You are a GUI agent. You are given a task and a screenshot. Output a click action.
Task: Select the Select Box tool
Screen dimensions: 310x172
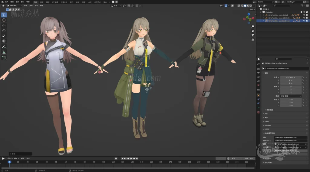tap(4, 15)
